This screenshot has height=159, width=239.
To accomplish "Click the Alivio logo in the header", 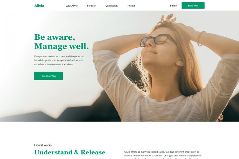I will click(x=39, y=6).
